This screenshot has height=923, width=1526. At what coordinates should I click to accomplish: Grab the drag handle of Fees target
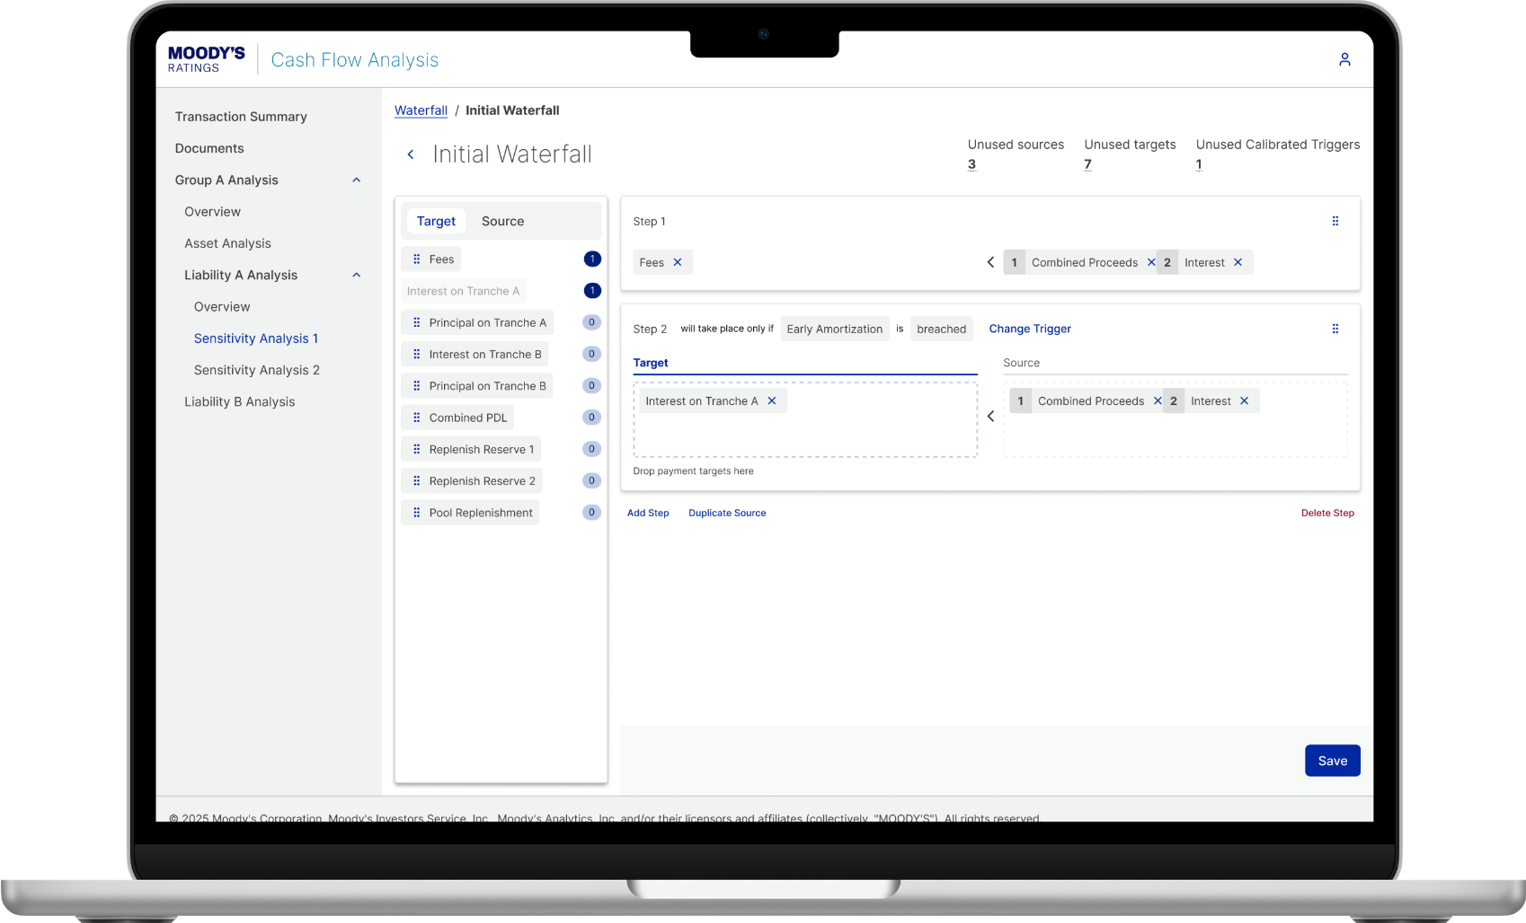[x=416, y=259]
